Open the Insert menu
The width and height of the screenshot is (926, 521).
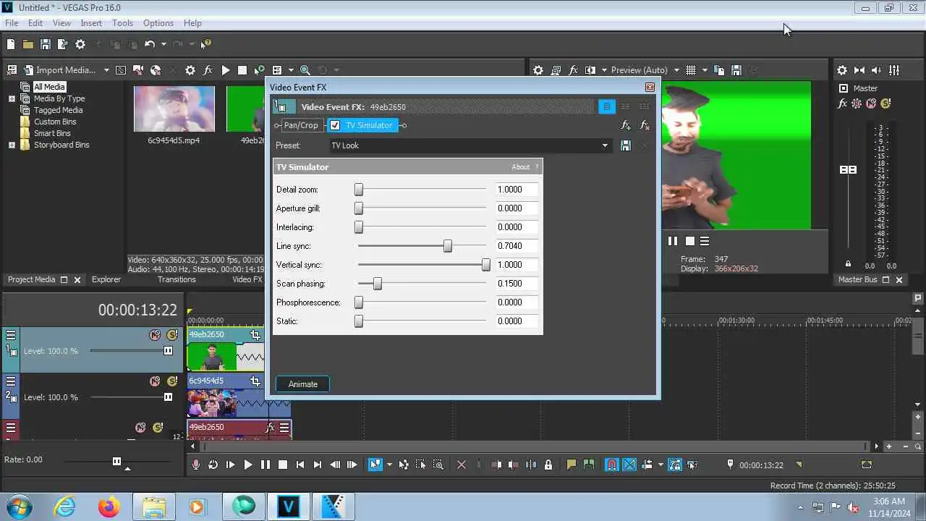pos(91,23)
